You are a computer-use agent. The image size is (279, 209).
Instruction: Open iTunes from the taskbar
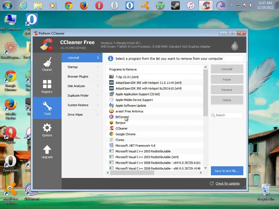tap(190, 5)
